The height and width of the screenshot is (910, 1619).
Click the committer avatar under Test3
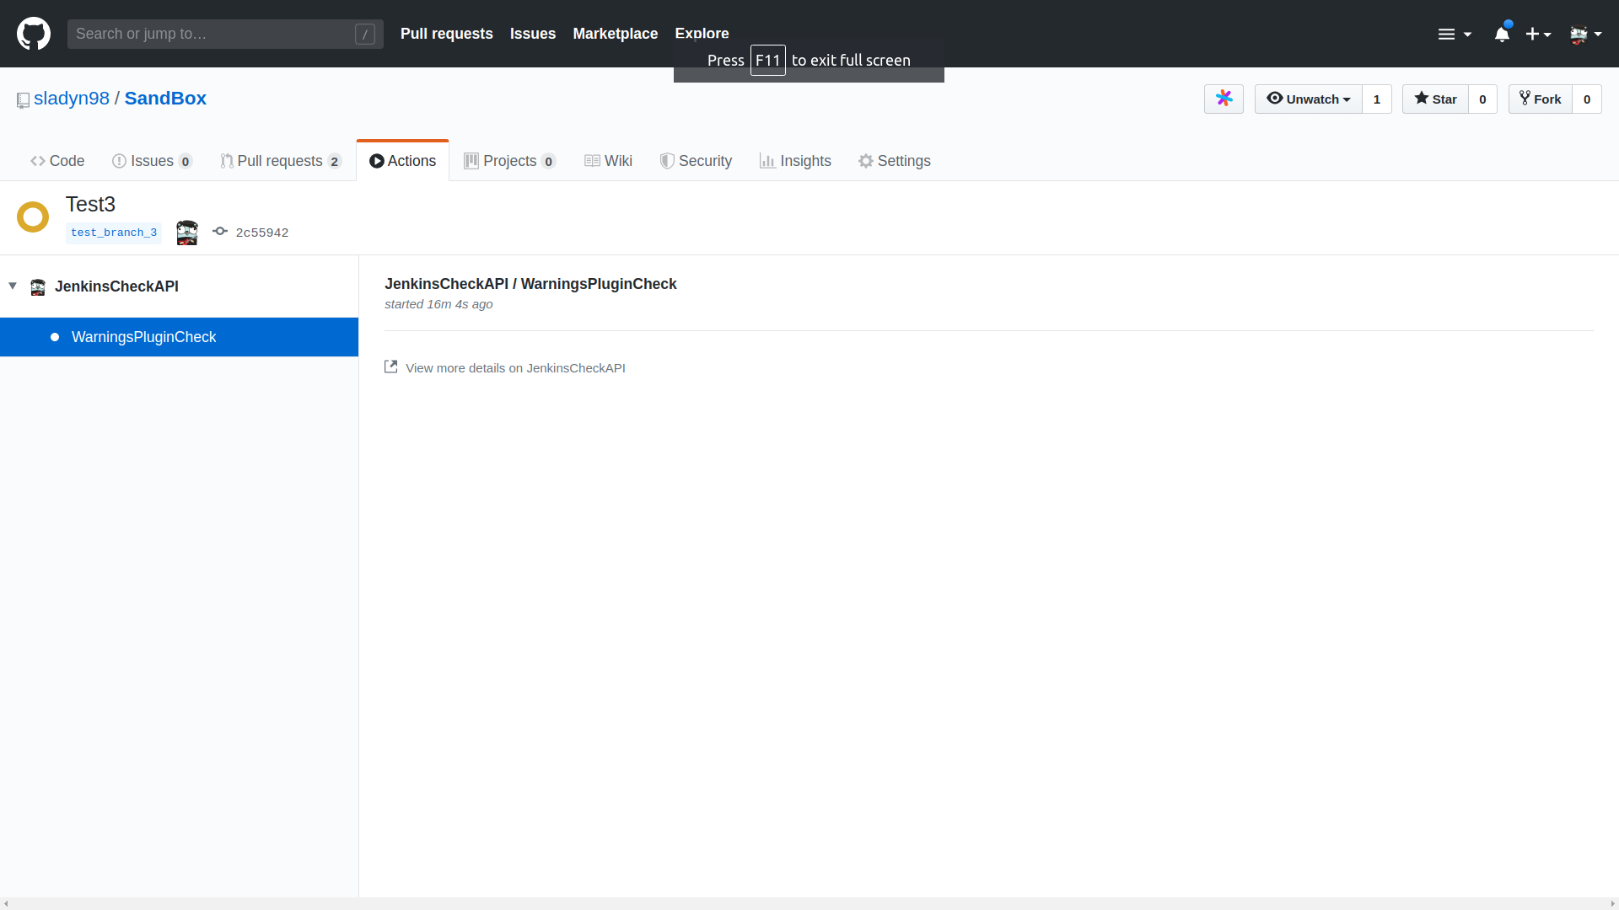pos(187,233)
